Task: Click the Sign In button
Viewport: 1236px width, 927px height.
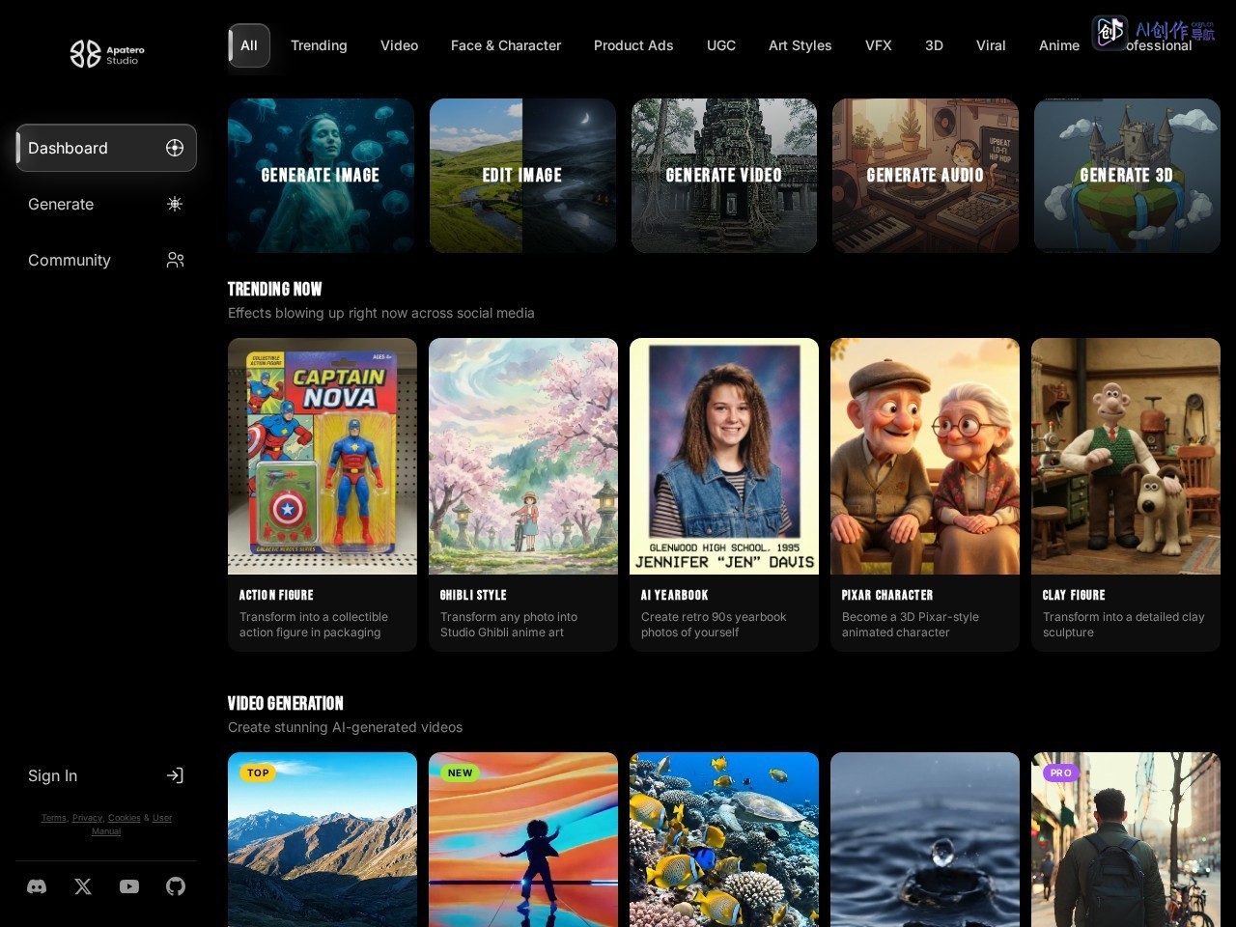Action: (106, 775)
